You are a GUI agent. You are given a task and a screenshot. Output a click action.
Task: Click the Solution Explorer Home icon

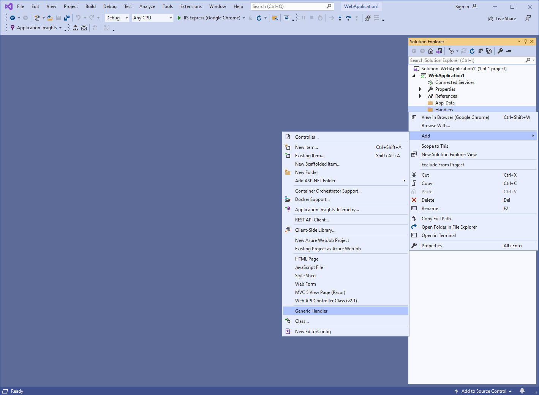(x=431, y=51)
